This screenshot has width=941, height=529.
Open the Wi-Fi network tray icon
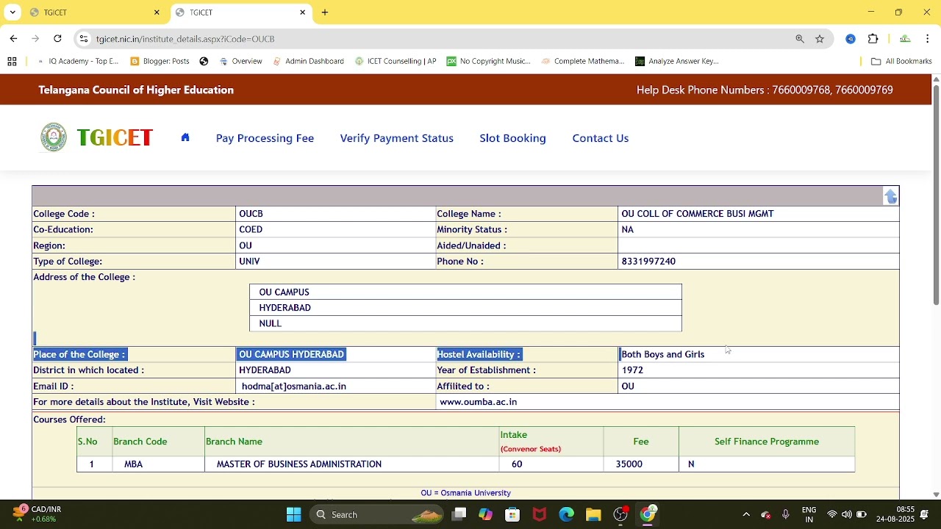pos(832,514)
